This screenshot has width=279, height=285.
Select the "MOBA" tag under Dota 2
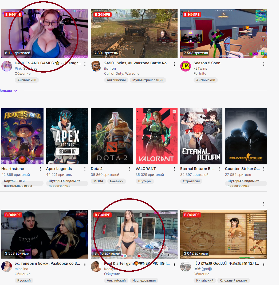pyautogui.click(x=98, y=181)
